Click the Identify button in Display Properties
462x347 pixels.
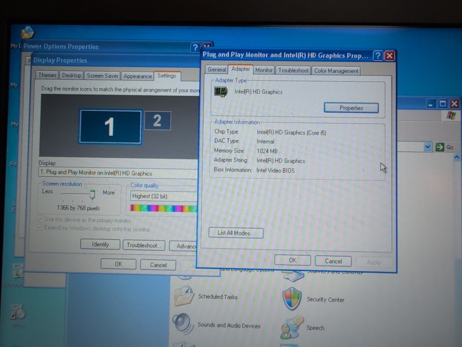click(x=100, y=244)
